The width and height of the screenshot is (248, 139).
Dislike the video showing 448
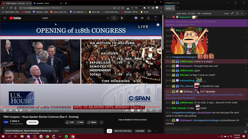(x=80, y=122)
